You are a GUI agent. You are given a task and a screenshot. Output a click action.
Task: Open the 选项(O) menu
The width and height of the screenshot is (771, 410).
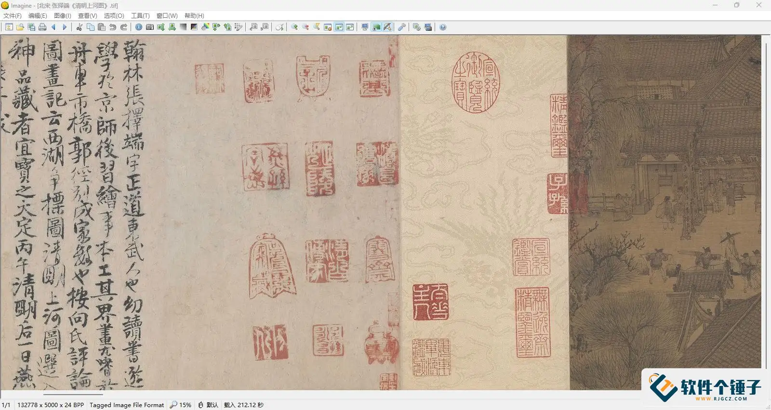(114, 15)
